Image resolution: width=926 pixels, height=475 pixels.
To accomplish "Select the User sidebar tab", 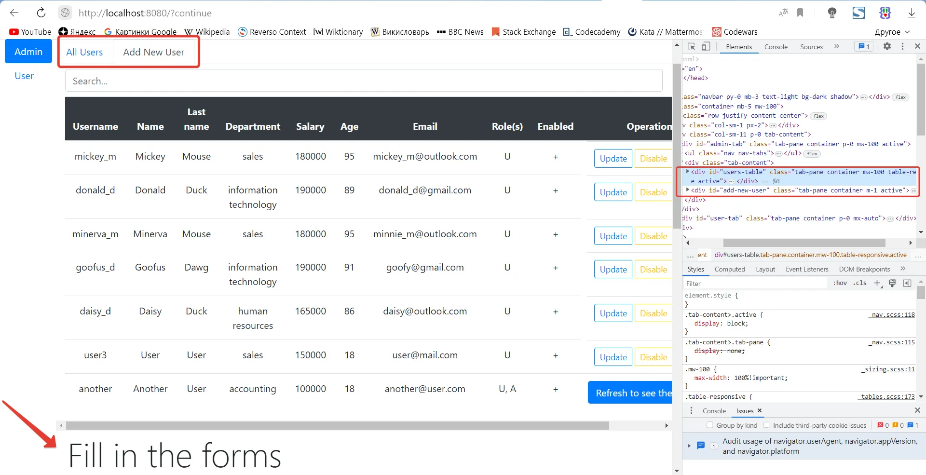I will (24, 76).
